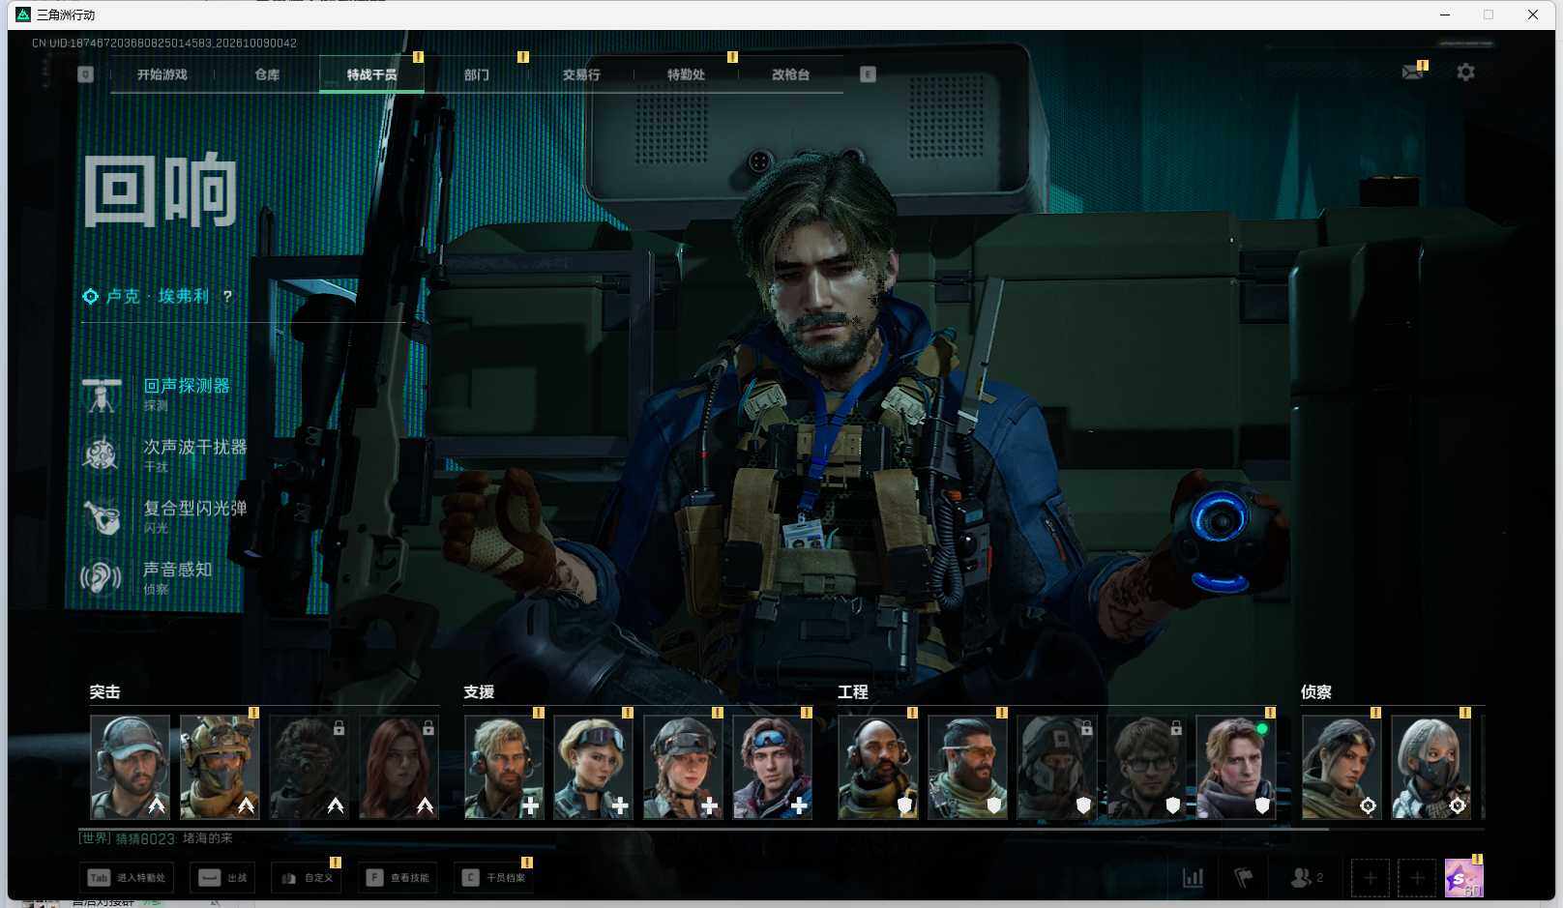Select first 突击 operator with cap and headset

(130, 767)
